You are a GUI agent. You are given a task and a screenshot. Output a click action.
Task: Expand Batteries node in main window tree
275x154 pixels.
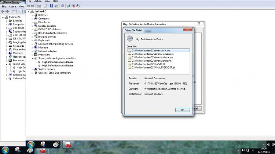pyautogui.click(x=32, y=15)
